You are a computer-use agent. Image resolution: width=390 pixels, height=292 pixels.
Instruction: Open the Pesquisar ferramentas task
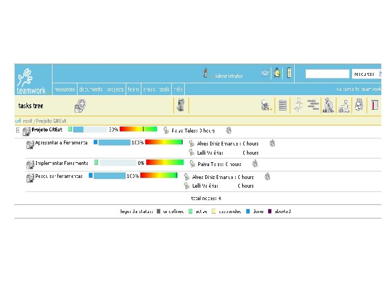58,176
